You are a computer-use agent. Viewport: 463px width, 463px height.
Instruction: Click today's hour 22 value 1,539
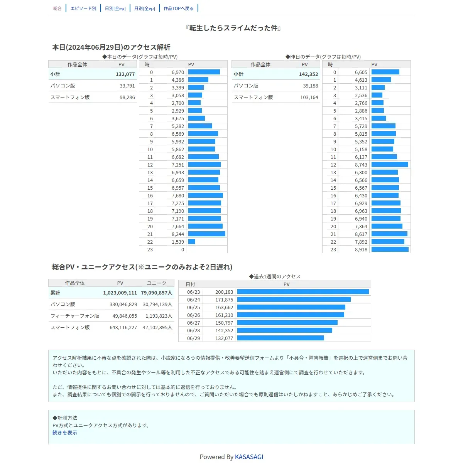(x=178, y=242)
